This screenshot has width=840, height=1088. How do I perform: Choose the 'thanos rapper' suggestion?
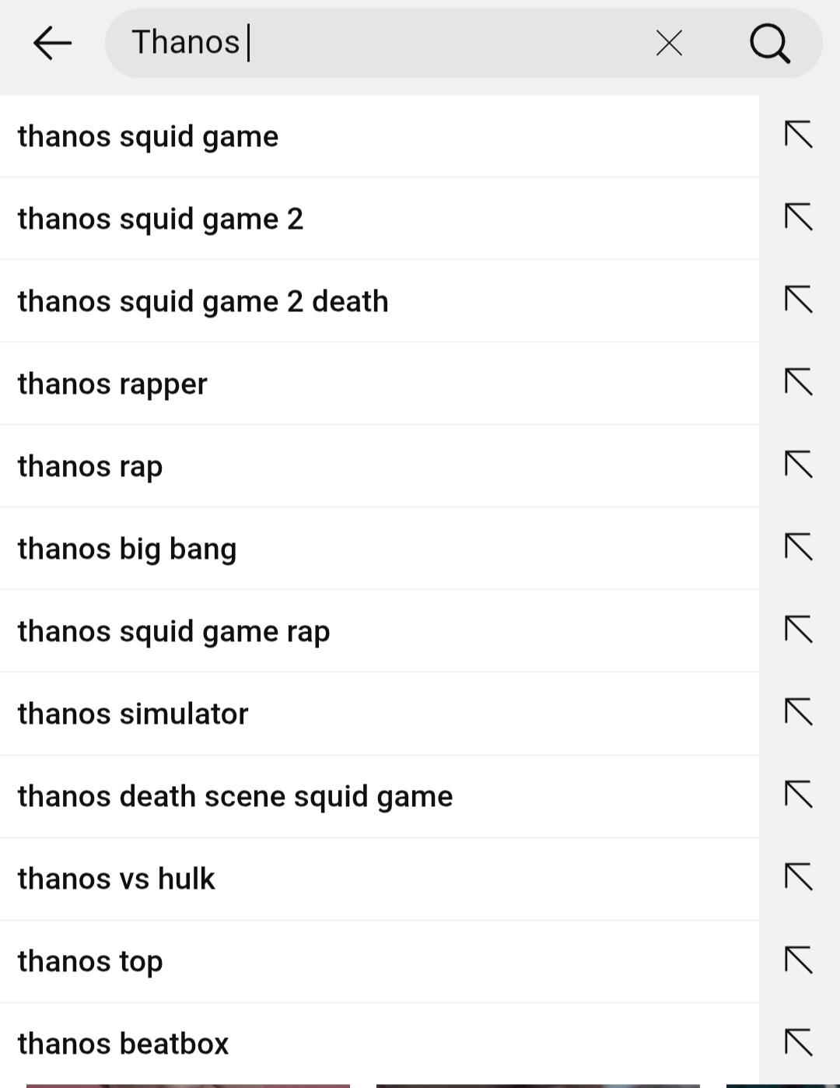pos(113,384)
